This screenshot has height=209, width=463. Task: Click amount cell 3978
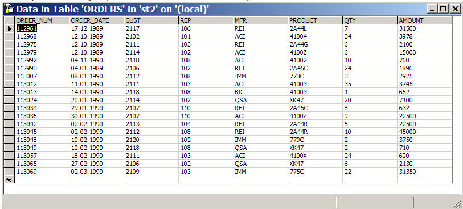[x=425, y=36]
